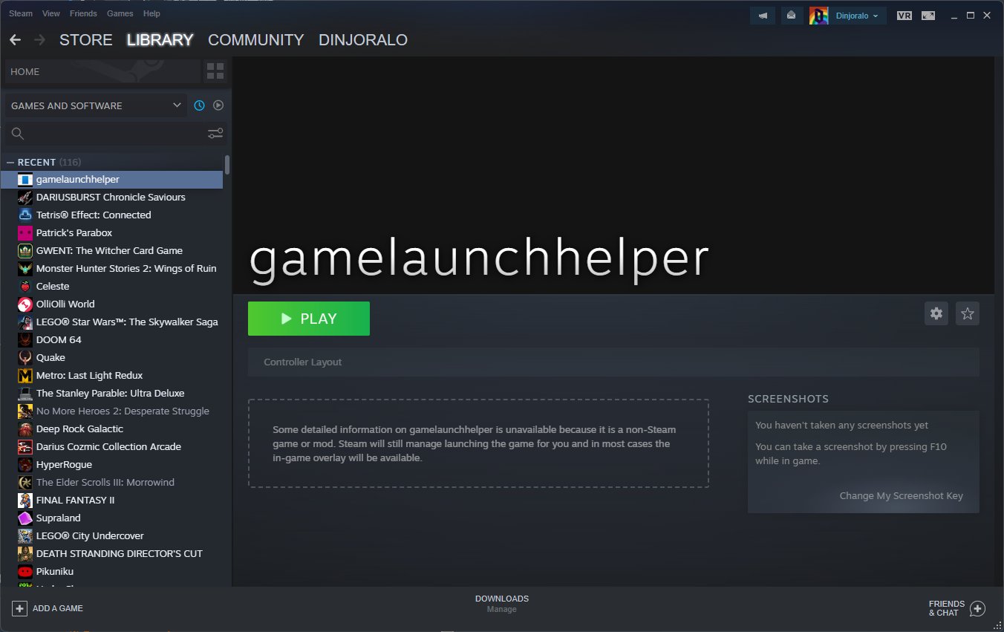Click the DARIUSBURST Chronicle Saviours icon
The height and width of the screenshot is (632, 1004).
(25, 198)
